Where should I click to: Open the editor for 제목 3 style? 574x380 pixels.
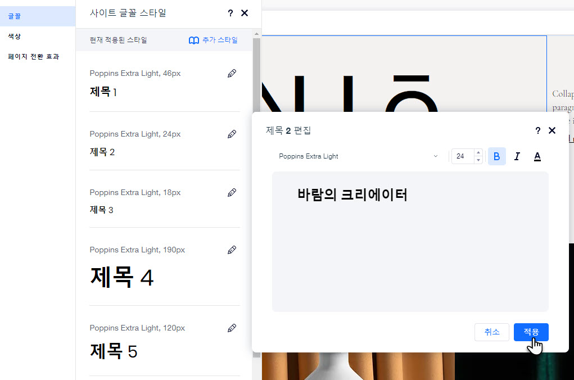tap(232, 193)
